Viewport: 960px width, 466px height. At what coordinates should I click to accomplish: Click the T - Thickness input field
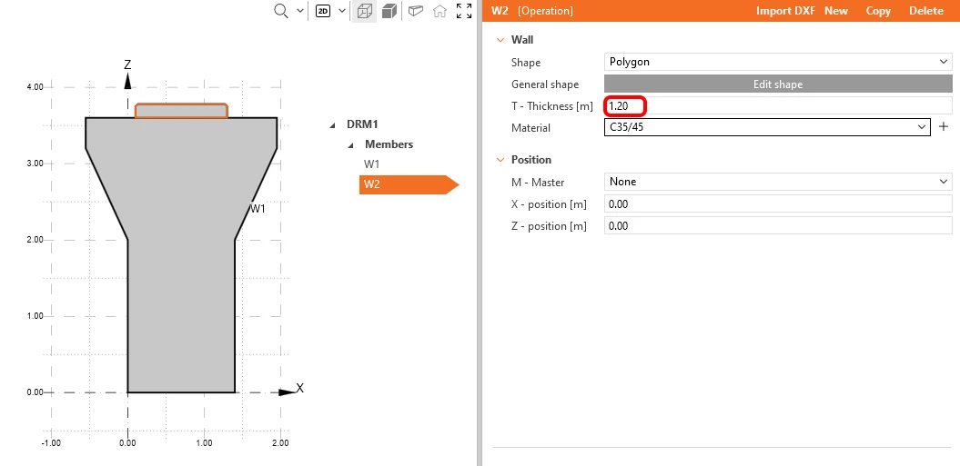click(778, 105)
